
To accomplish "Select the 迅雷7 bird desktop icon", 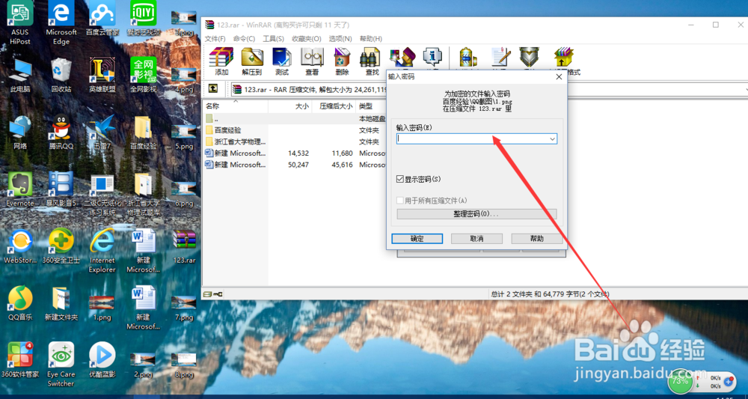I will tap(102, 133).
